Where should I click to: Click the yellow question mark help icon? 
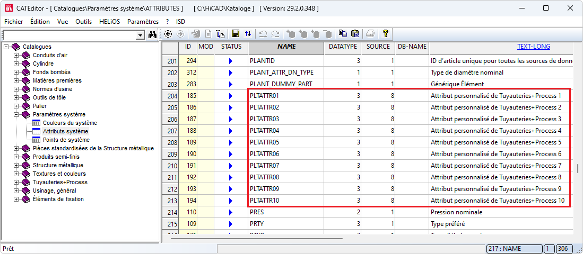pos(386,34)
